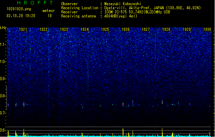Click the ICOM IC-575 receiver value

(137, 12)
